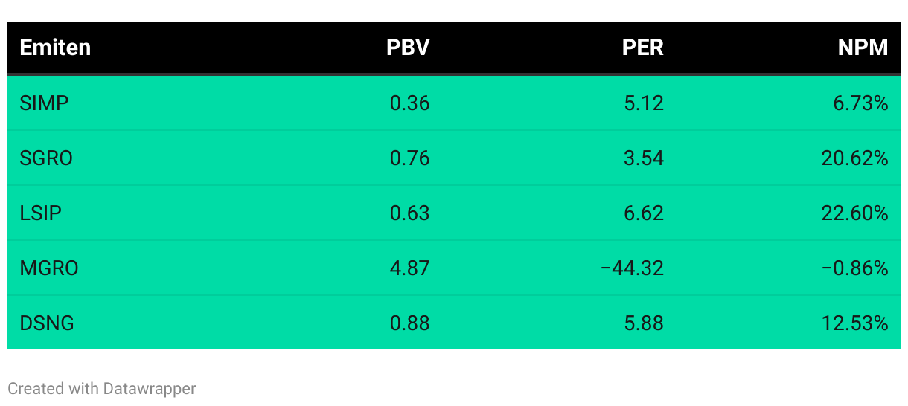Click the PER column header
908x406 pixels.
point(642,48)
